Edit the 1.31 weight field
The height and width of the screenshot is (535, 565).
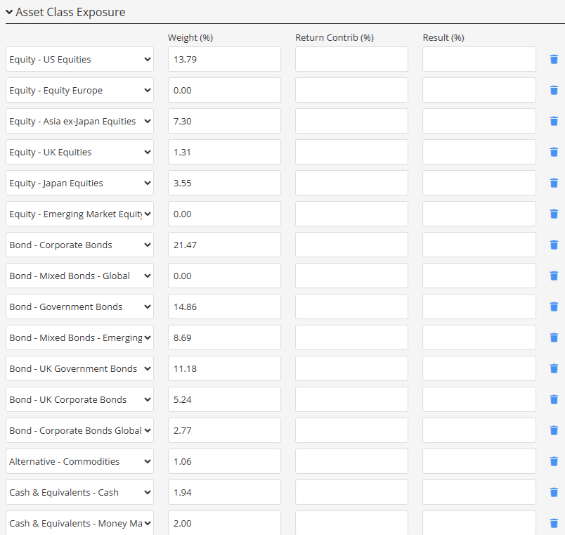pos(224,152)
